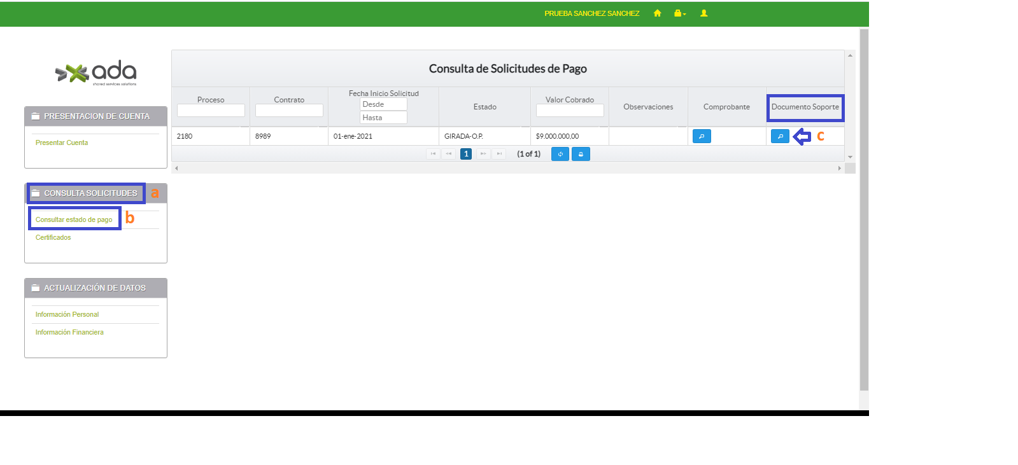Open the lock dropdown in the header
The image size is (1018, 465).
tap(679, 13)
